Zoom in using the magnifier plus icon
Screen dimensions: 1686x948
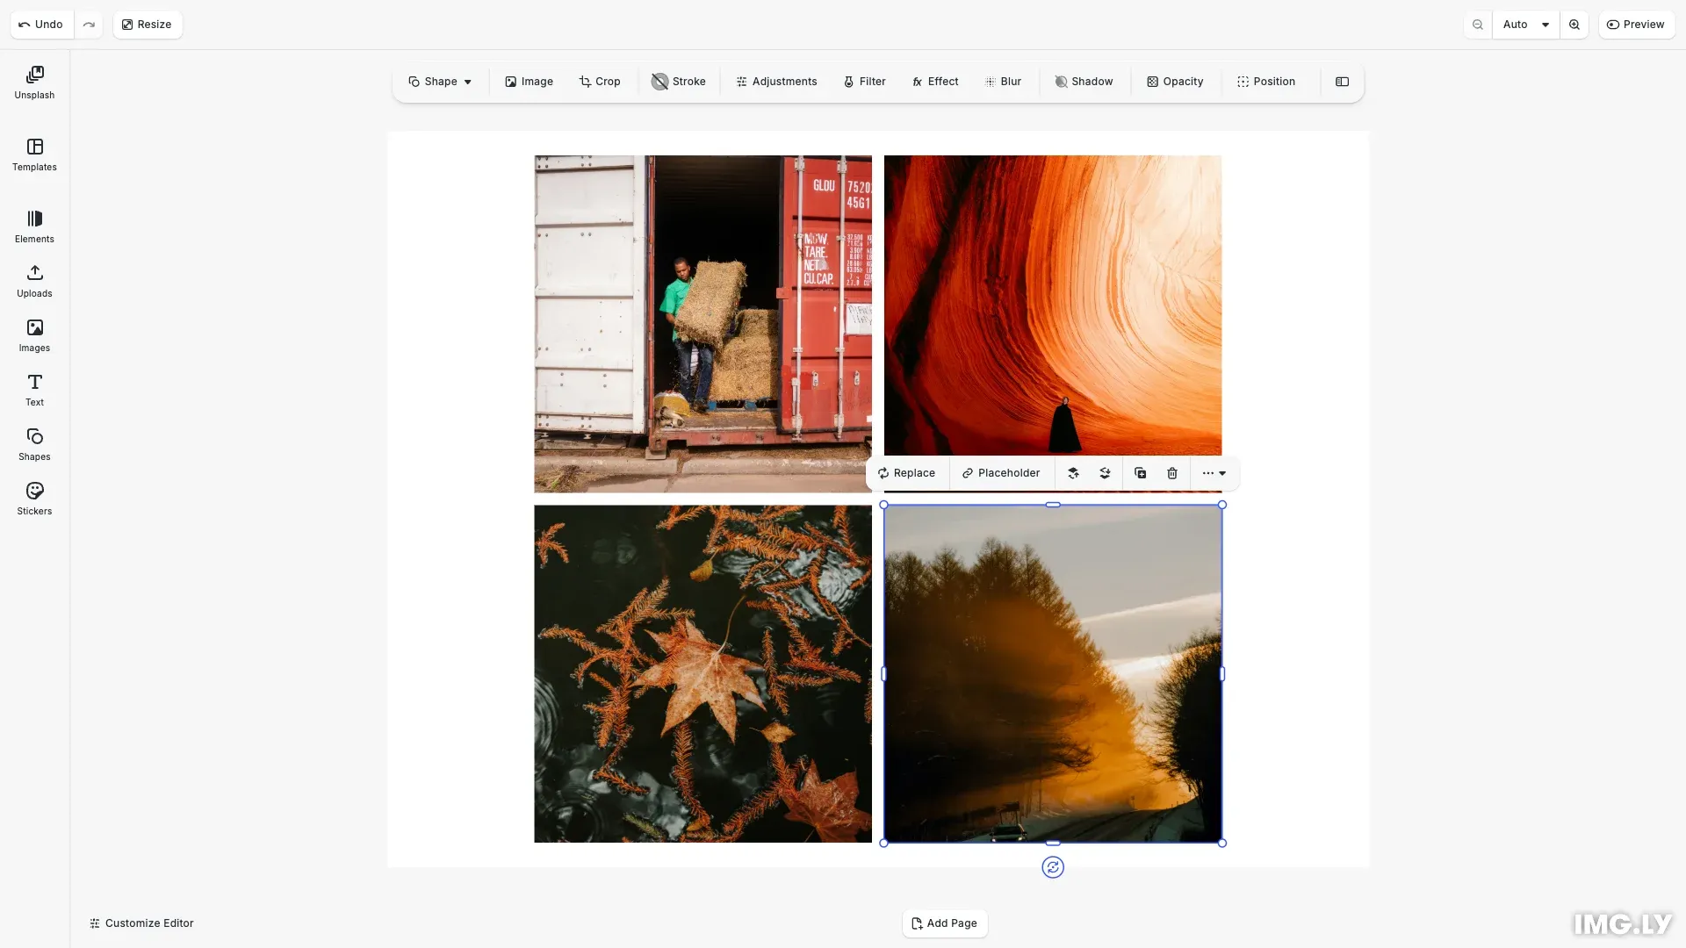pyautogui.click(x=1574, y=24)
